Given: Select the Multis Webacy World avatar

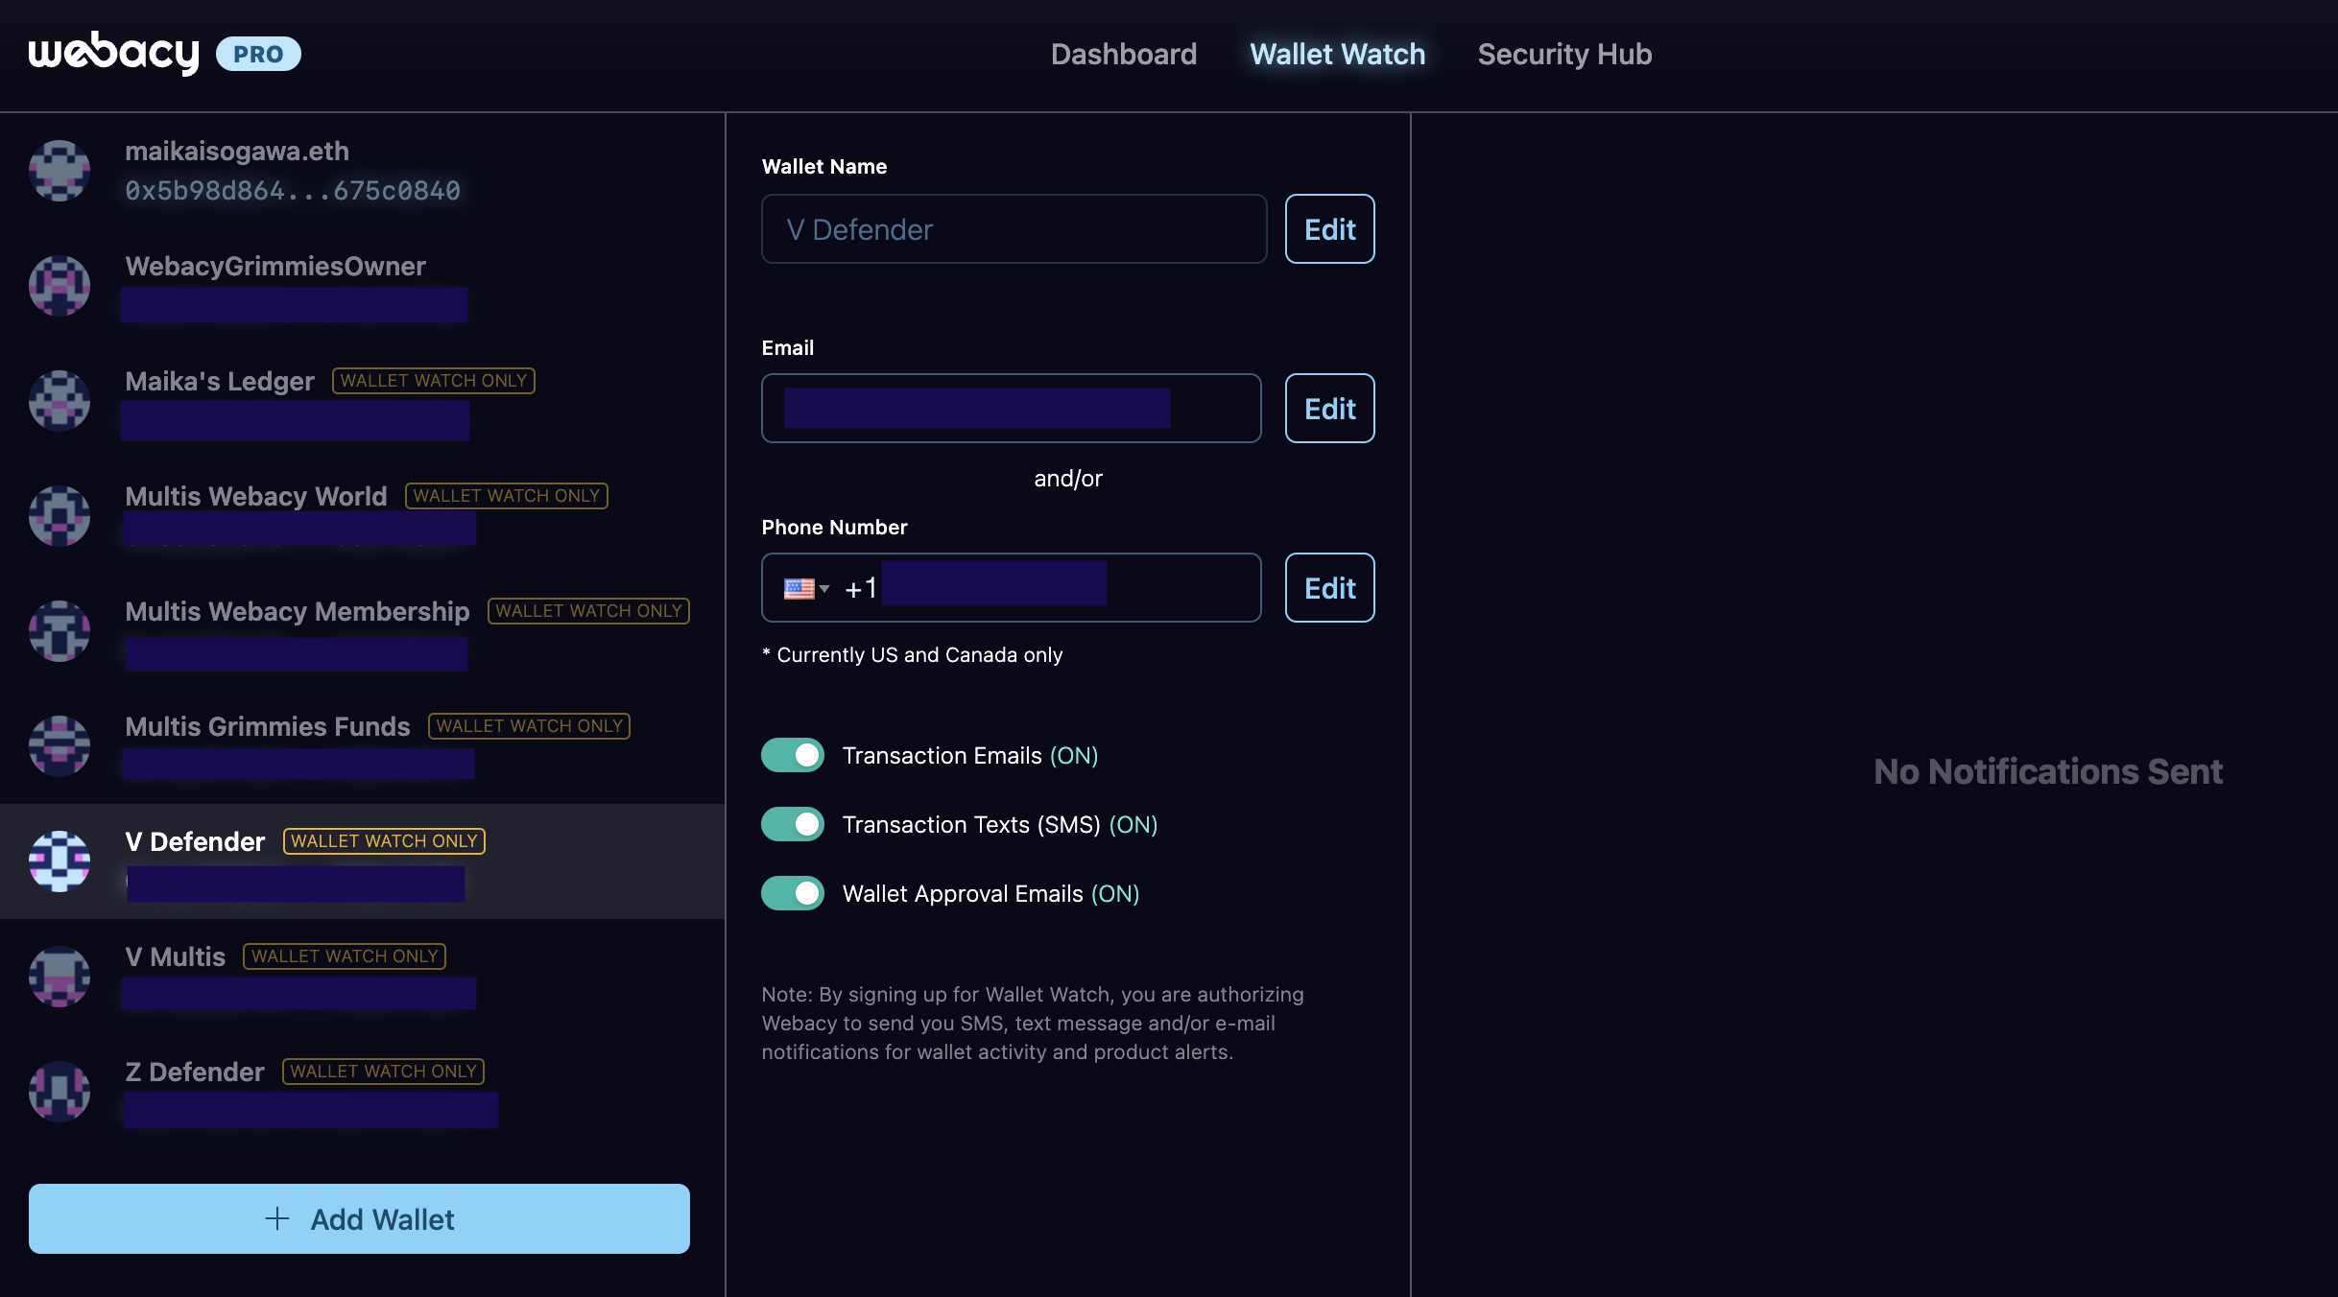Looking at the screenshot, I should click(60, 516).
